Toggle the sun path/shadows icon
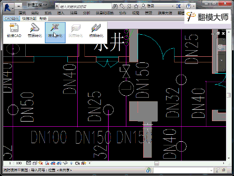Viewport: 234px width, 176px height. (x=41, y=163)
